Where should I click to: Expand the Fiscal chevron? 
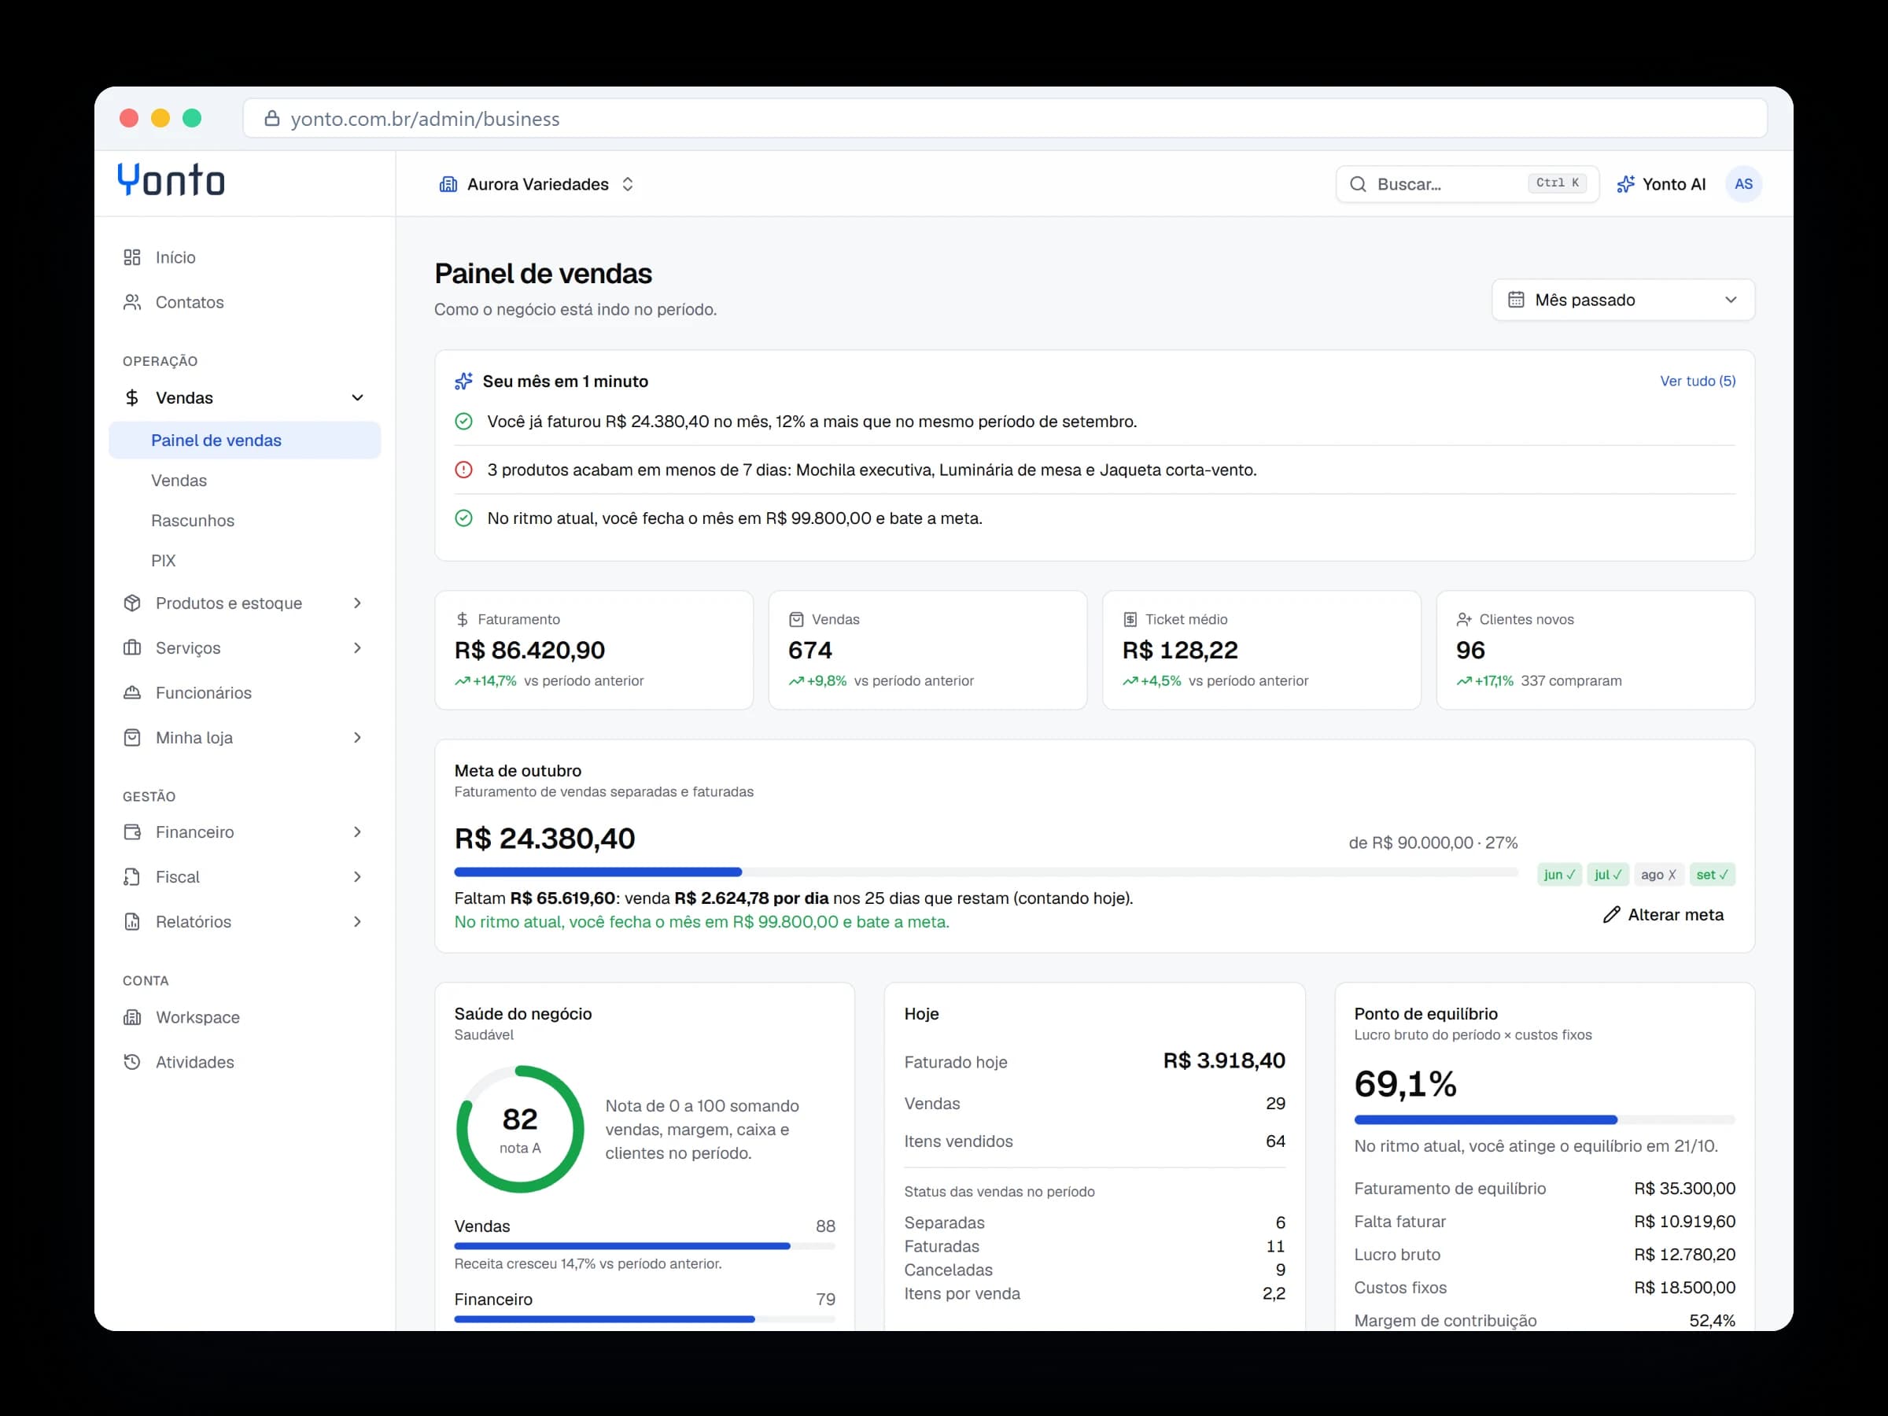click(358, 876)
